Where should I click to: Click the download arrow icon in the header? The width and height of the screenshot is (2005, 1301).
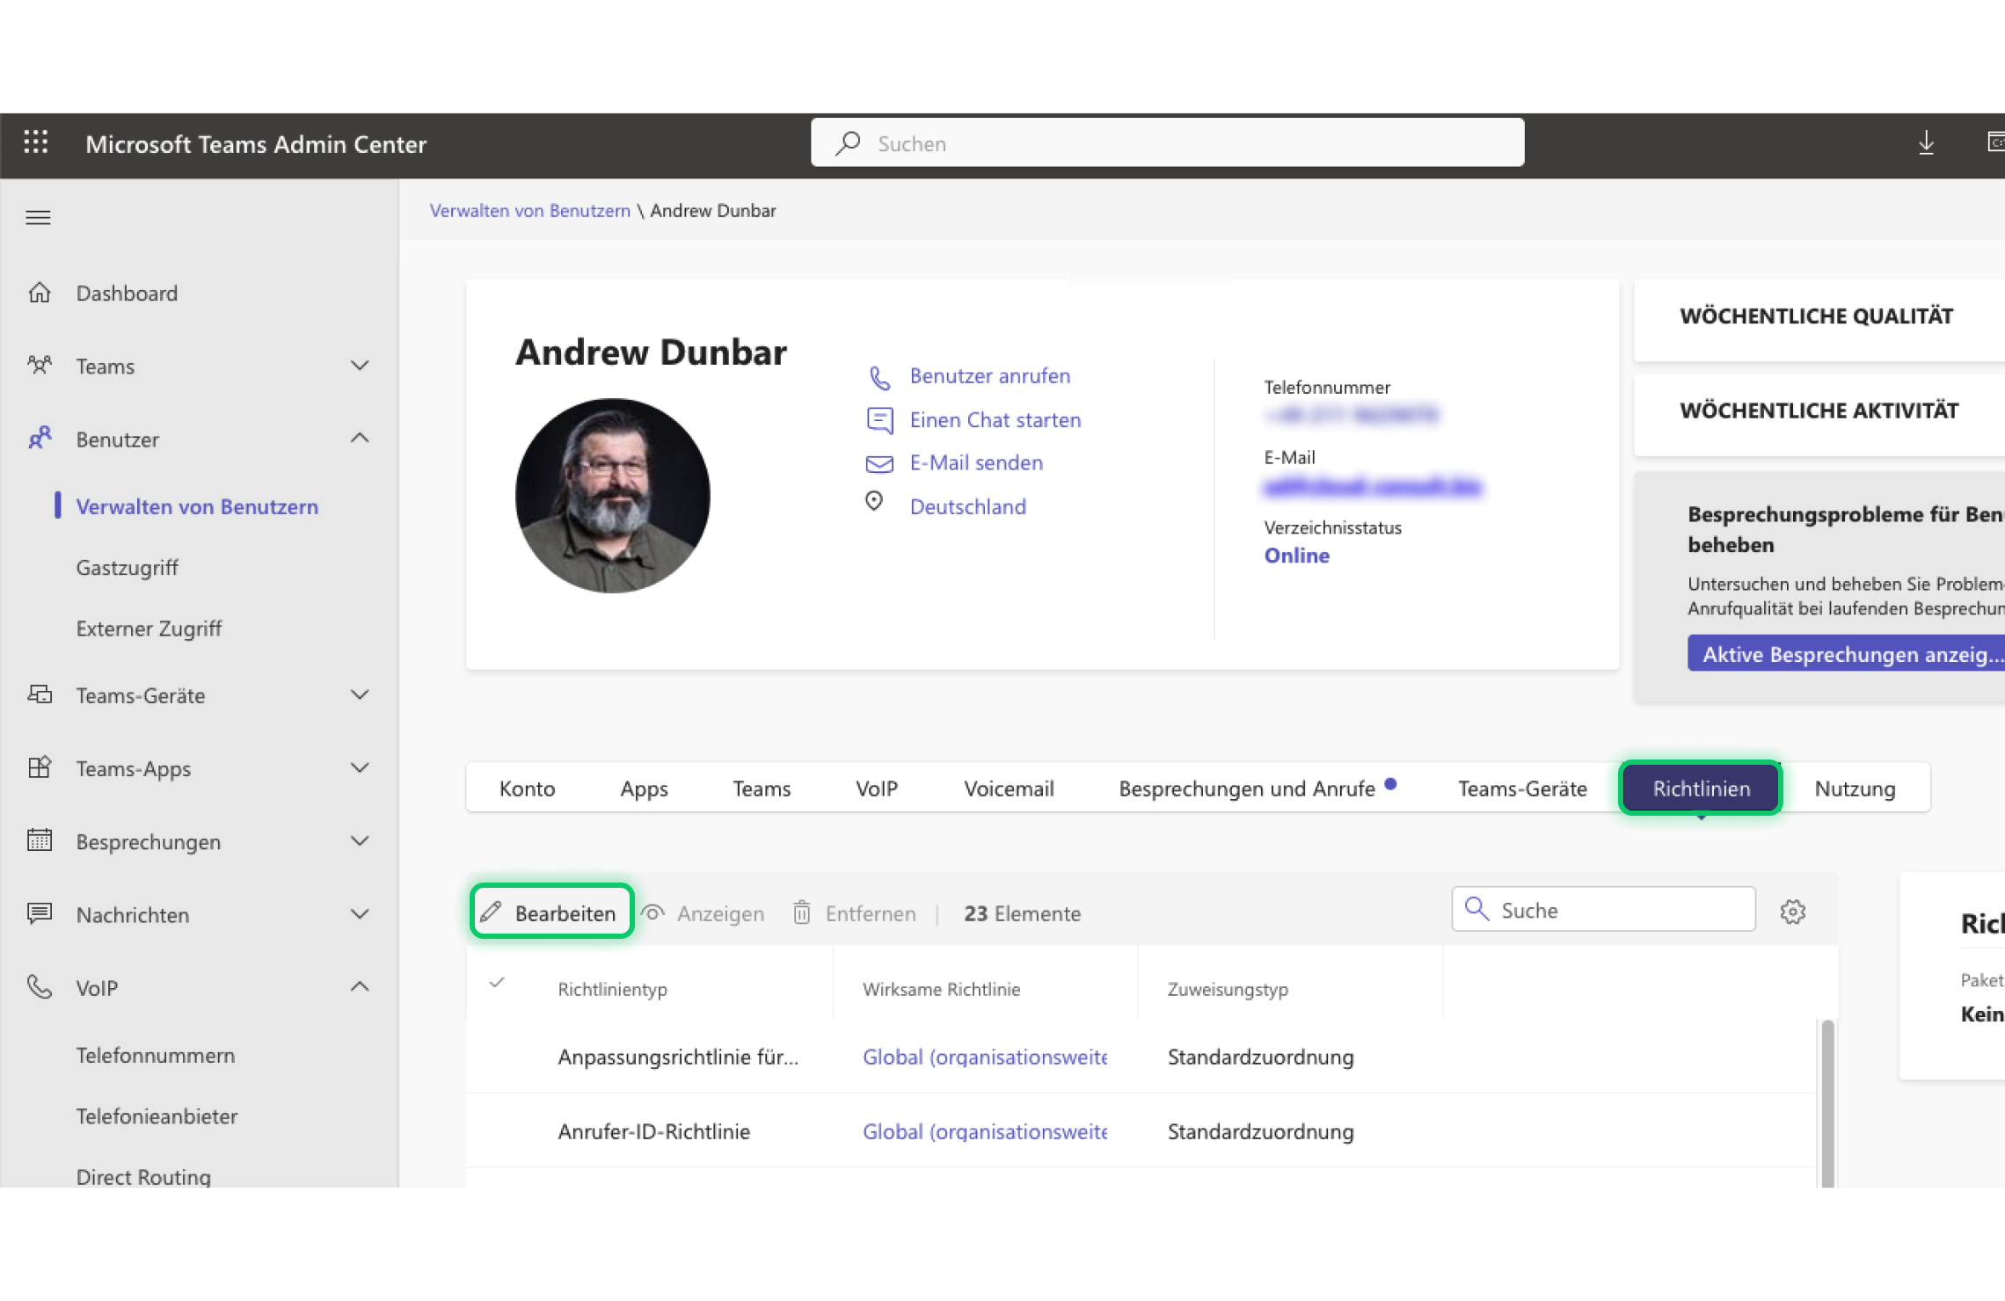click(x=1926, y=142)
